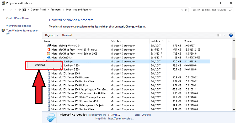Click the Office Professional 2016 icon
This screenshot has height=124, width=236.
click(x=49, y=50)
